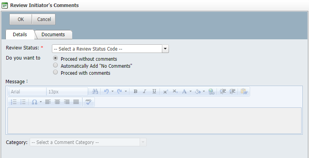Viewport: 309px width, 158px height.
Task: Justify the text
Action: coord(76,102)
